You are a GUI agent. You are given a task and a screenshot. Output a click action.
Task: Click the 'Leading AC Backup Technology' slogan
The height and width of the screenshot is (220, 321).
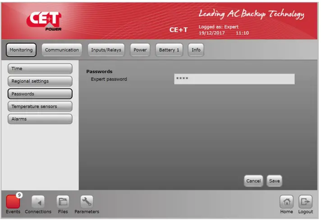click(x=252, y=14)
